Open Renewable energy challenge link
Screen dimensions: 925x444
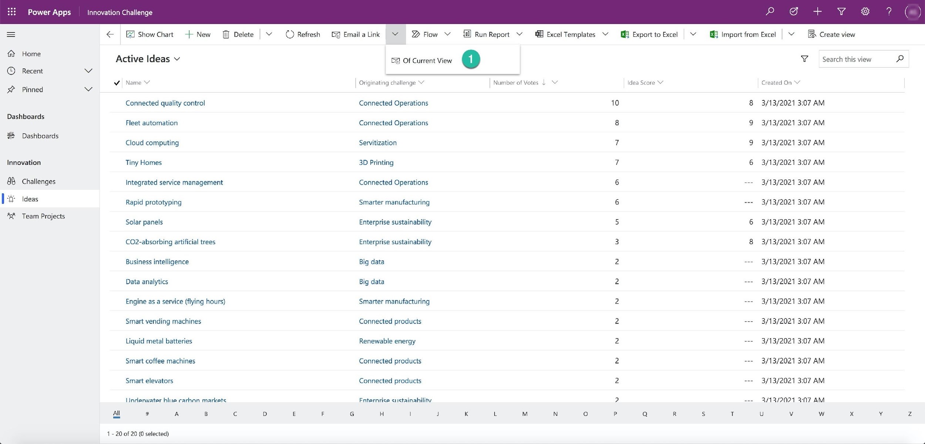[x=387, y=341]
